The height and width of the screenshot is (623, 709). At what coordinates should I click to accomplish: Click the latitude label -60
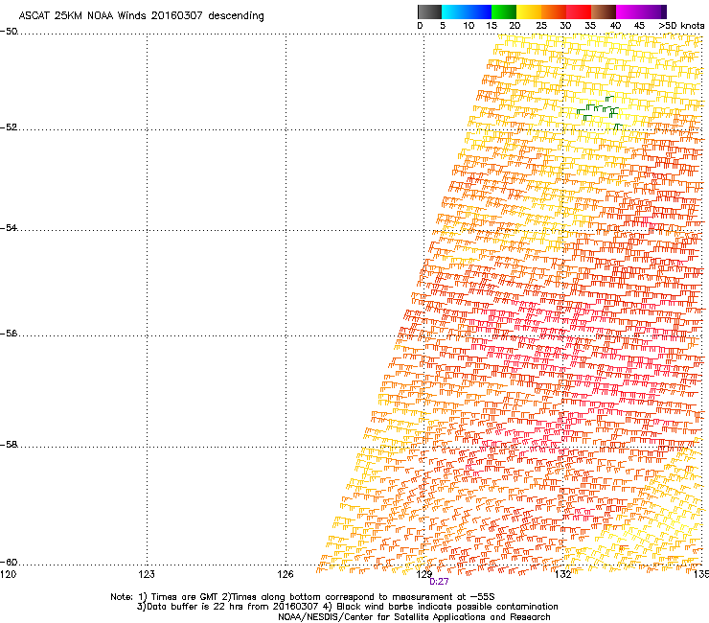click(9, 563)
